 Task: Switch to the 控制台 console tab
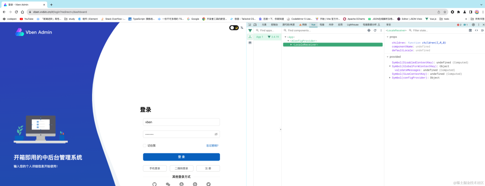[x=274, y=24]
